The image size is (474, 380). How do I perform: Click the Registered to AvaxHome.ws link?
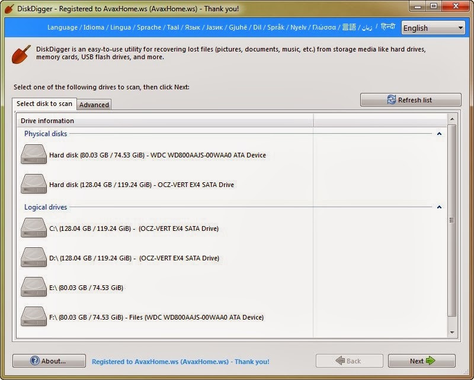point(181,362)
